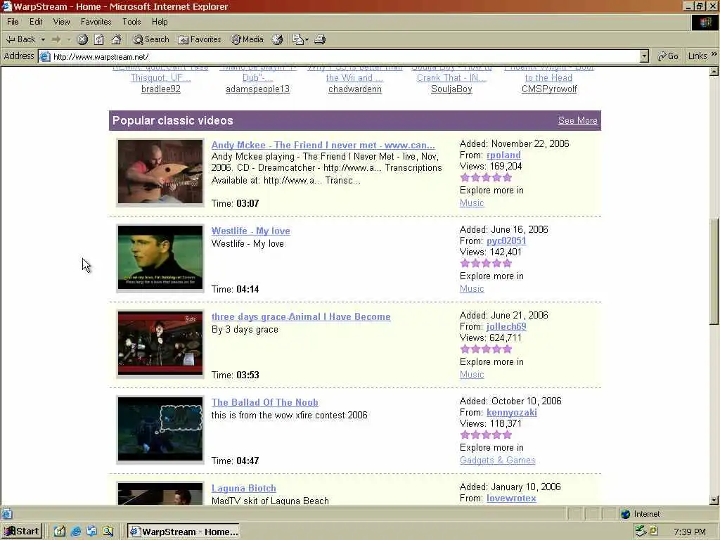The height and width of the screenshot is (540, 720).
Task: Open Forward button history dropdown arrow
Action: pyautogui.click(x=69, y=39)
